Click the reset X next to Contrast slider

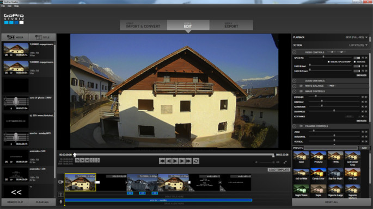point(366,102)
